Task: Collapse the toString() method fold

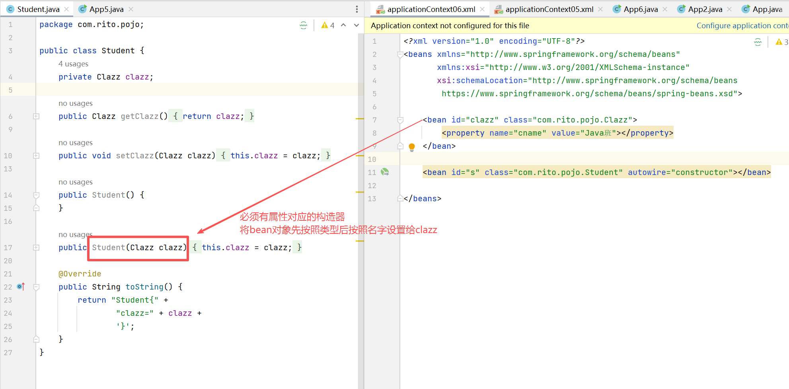Action: pos(36,287)
